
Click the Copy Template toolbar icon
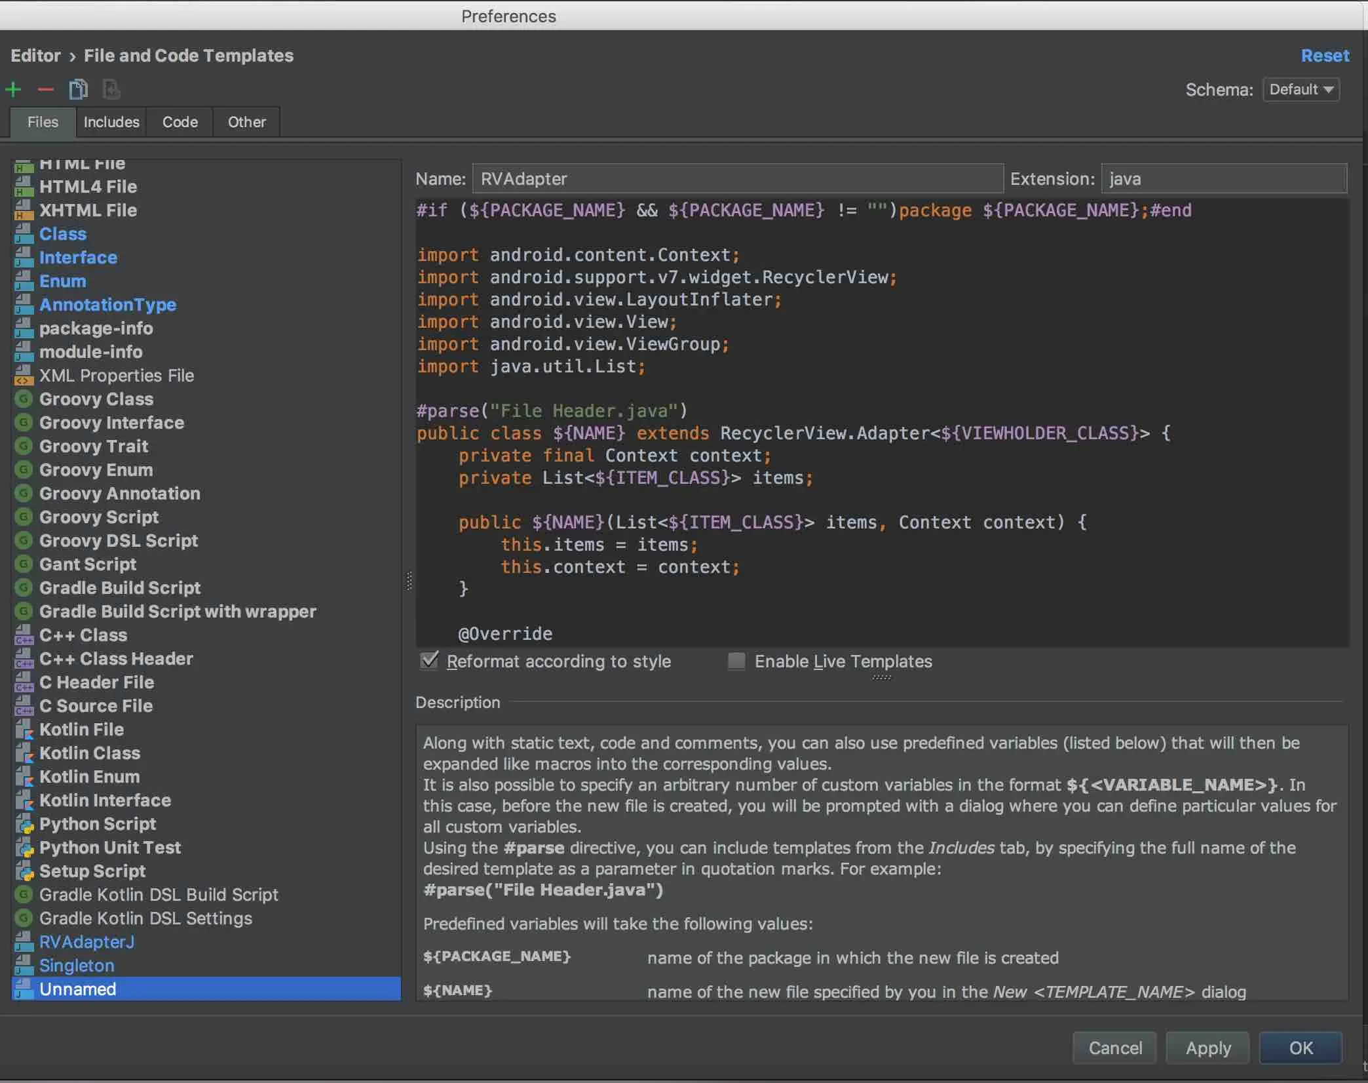point(78,89)
